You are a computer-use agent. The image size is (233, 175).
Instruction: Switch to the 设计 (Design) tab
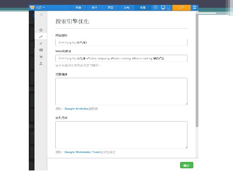(94, 7)
